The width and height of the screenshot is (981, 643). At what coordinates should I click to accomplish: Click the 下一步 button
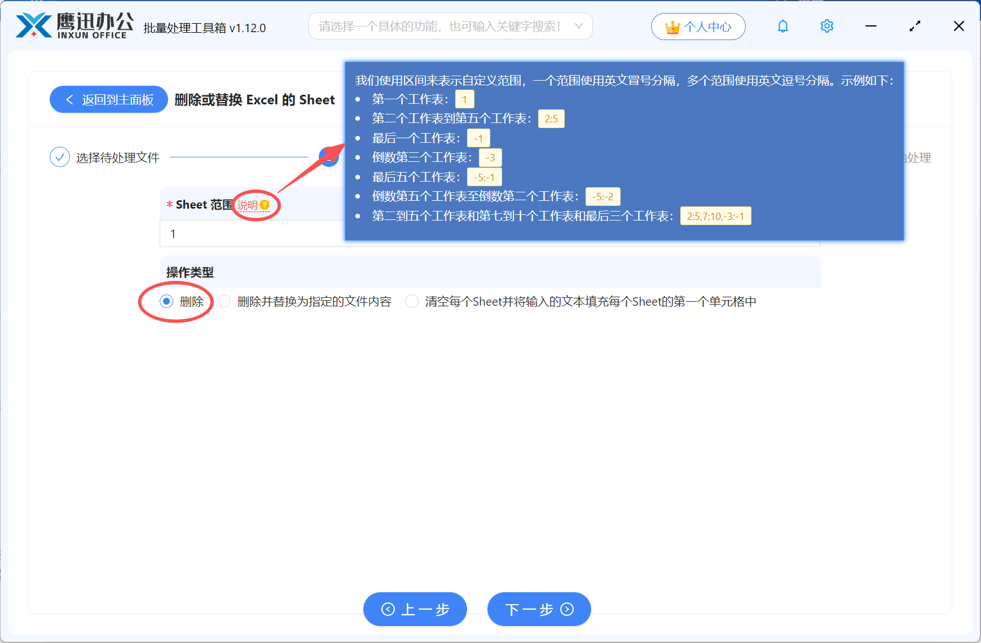pyautogui.click(x=539, y=609)
